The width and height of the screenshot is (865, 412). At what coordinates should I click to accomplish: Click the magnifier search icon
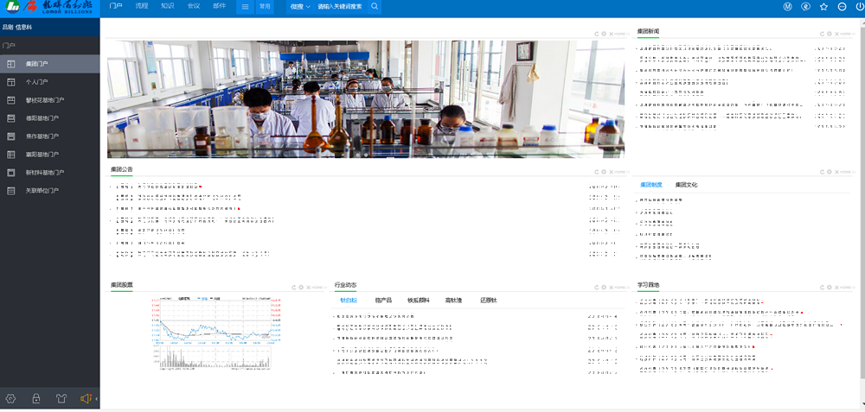tap(374, 7)
